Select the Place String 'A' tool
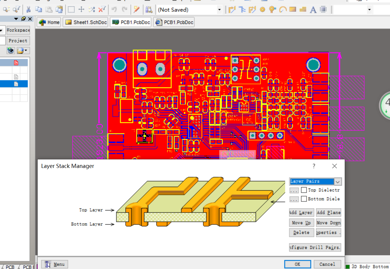This screenshot has height=269, width=390. coord(313,9)
